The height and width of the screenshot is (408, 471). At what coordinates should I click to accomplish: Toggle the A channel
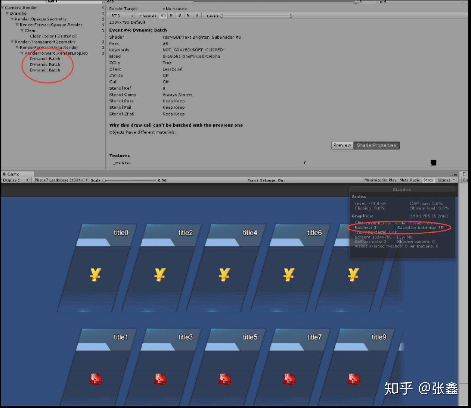(x=197, y=16)
